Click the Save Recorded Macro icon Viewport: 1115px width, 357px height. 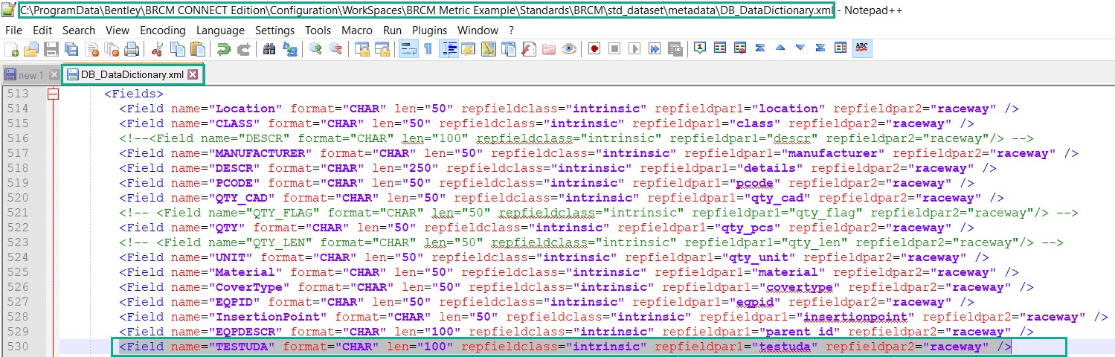pos(675,49)
